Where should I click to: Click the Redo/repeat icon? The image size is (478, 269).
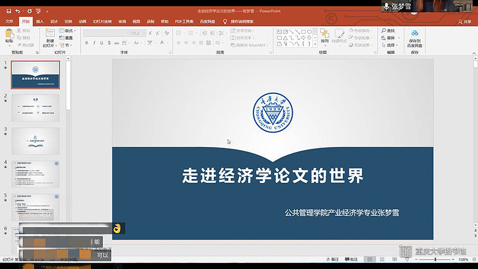tap(29, 11)
